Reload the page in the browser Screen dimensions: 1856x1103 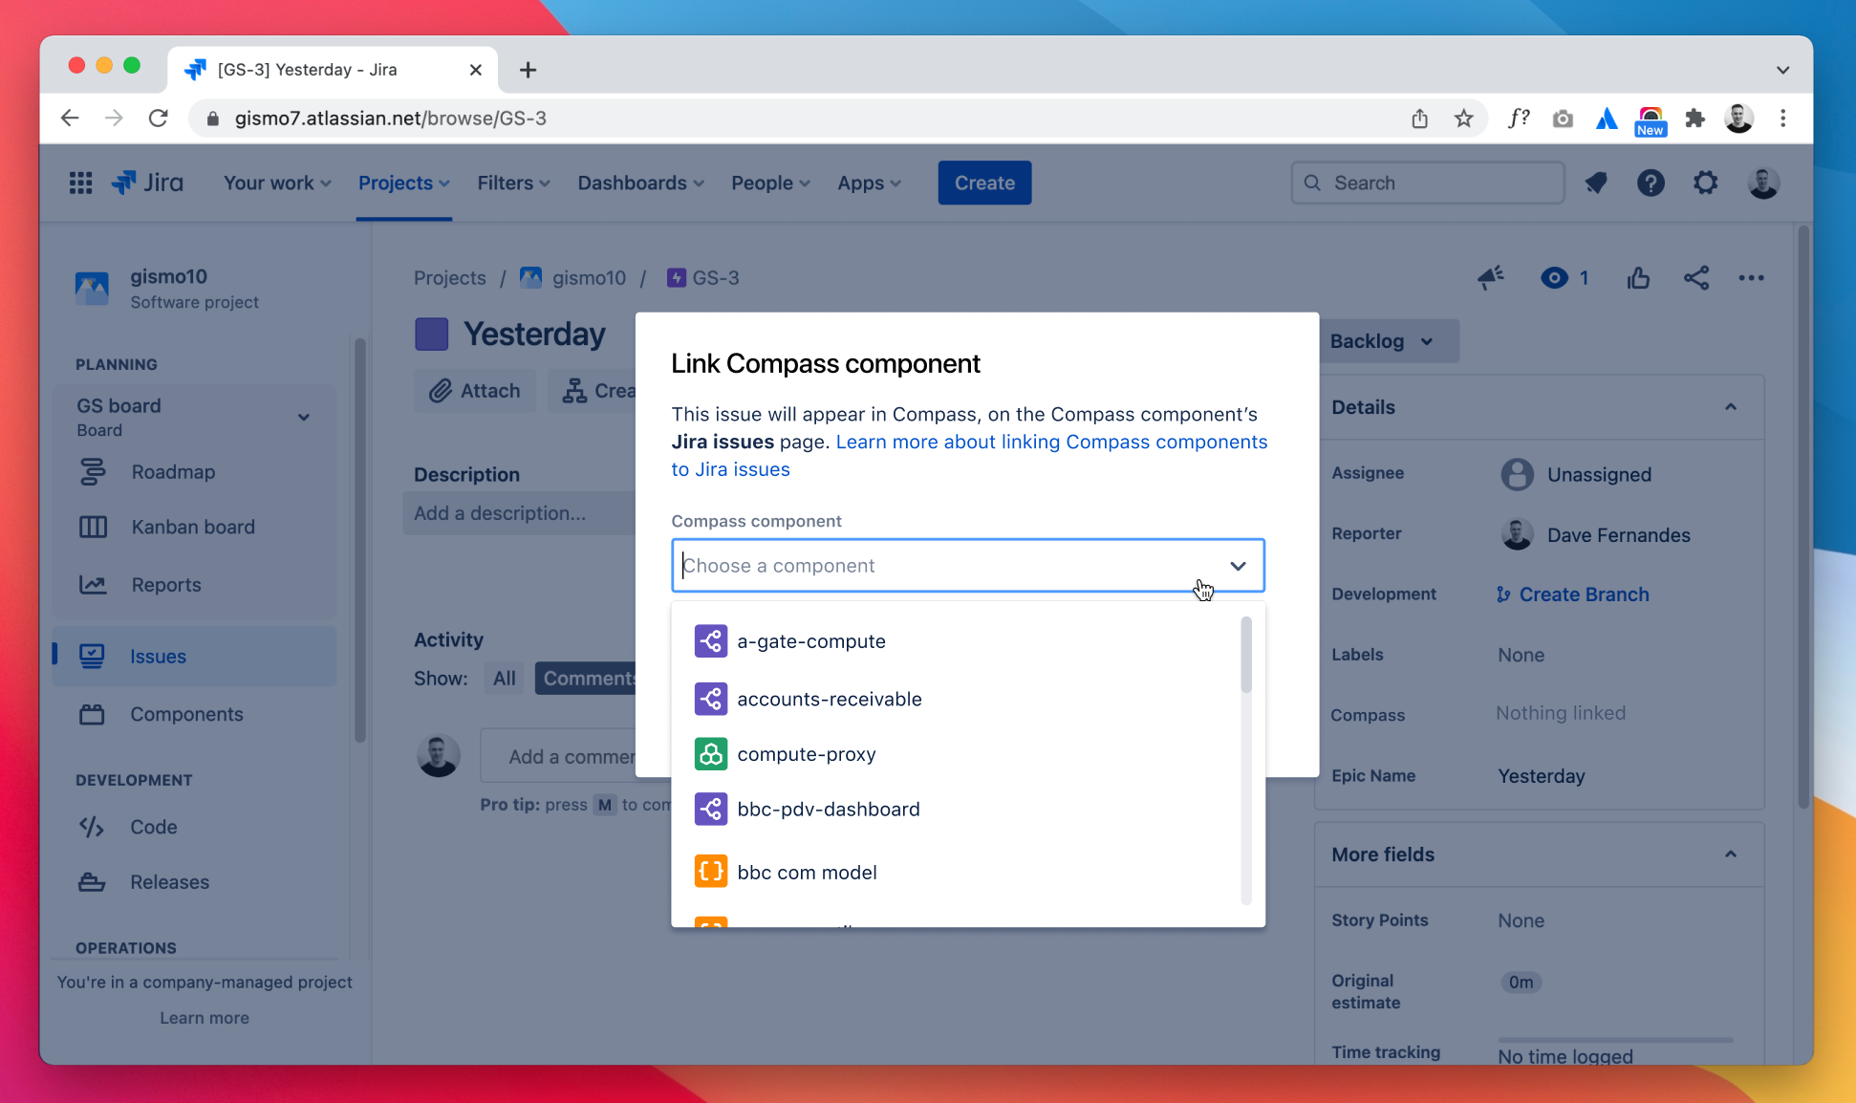(x=159, y=119)
